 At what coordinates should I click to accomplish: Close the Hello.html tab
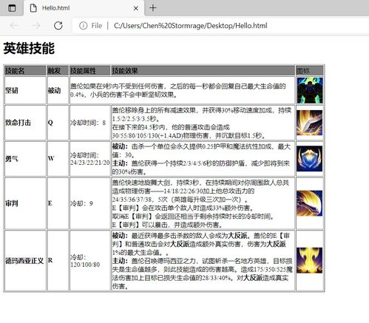click(x=135, y=8)
